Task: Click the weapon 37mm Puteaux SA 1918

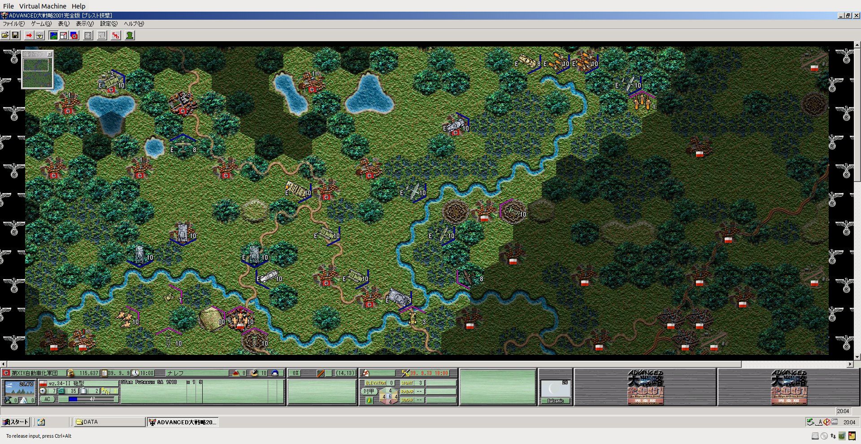Action: pyautogui.click(x=149, y=383)
